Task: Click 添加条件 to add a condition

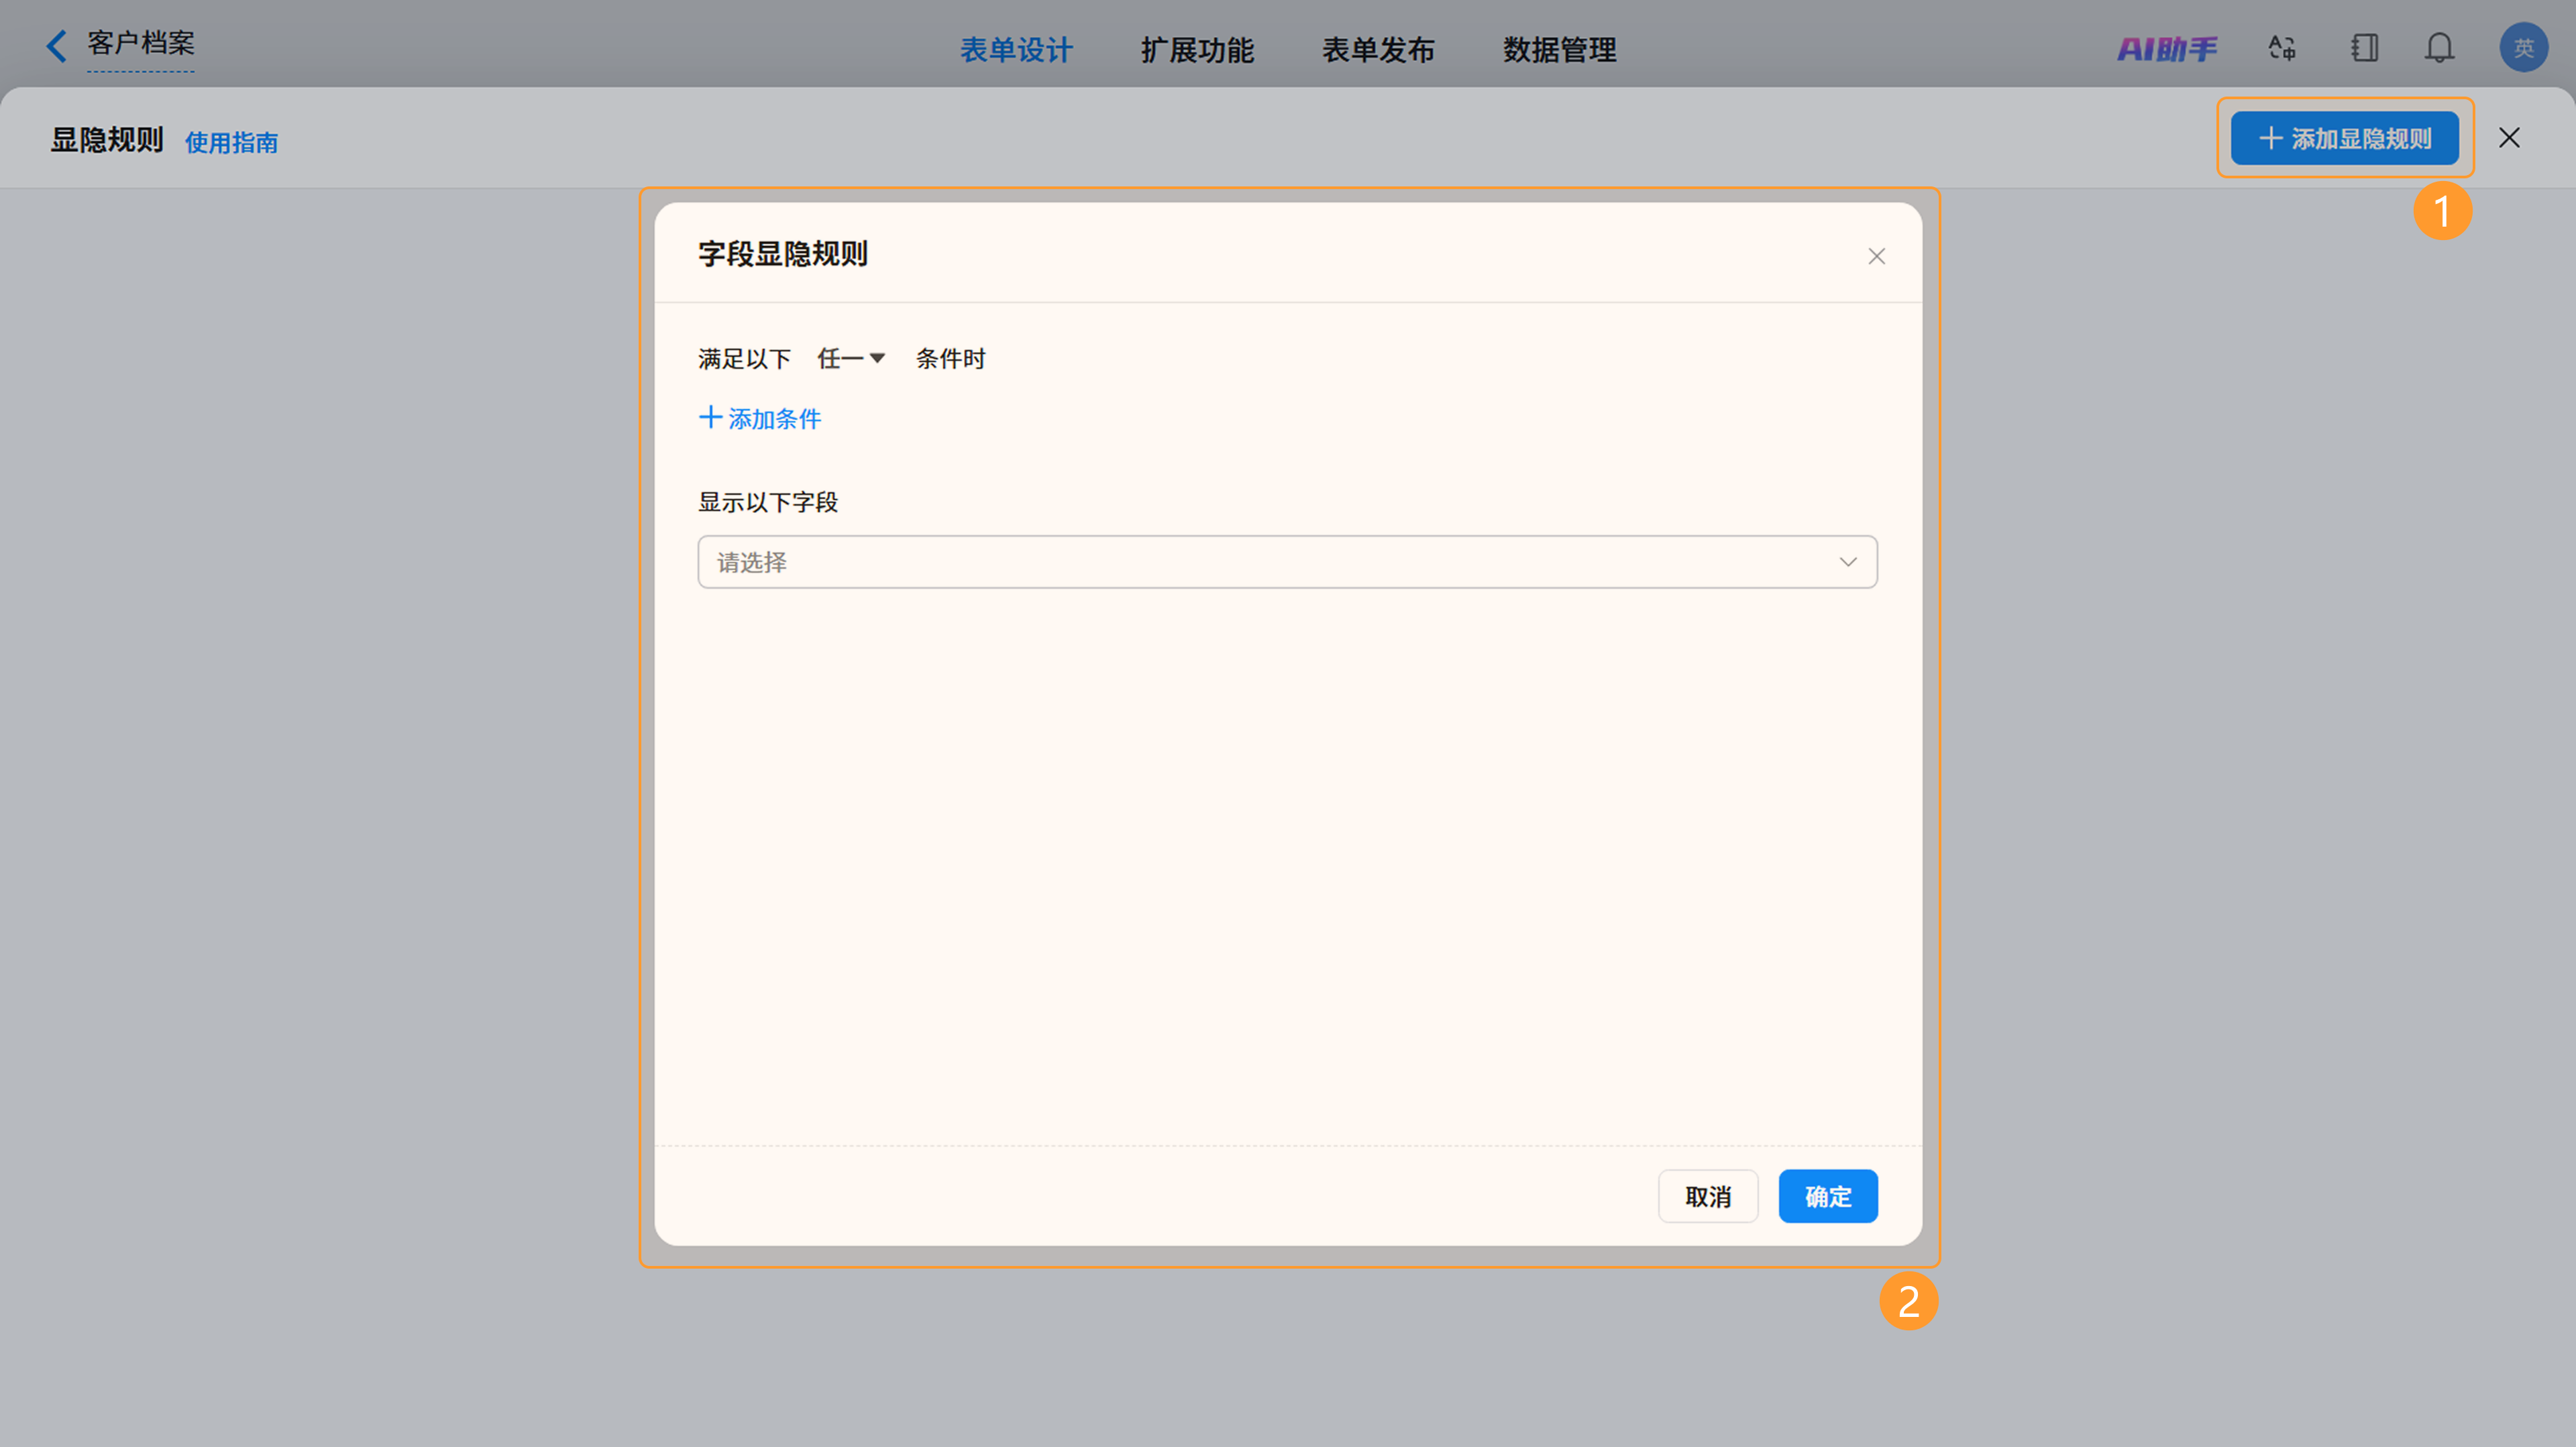Action: pos(759,418)
